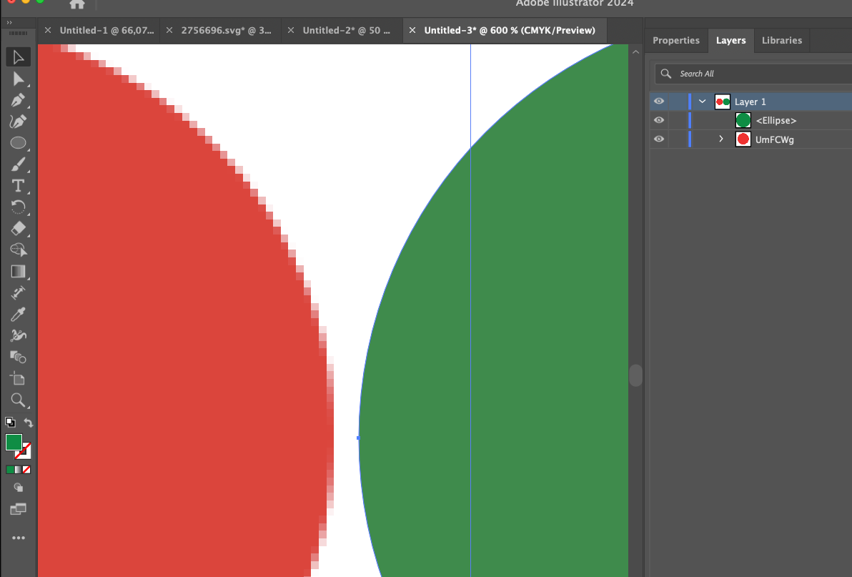Image resolution: width=852 pixels, height=577 pixels.
Task: Select the Zoom magnifier tool
Action: pos(18,400)
